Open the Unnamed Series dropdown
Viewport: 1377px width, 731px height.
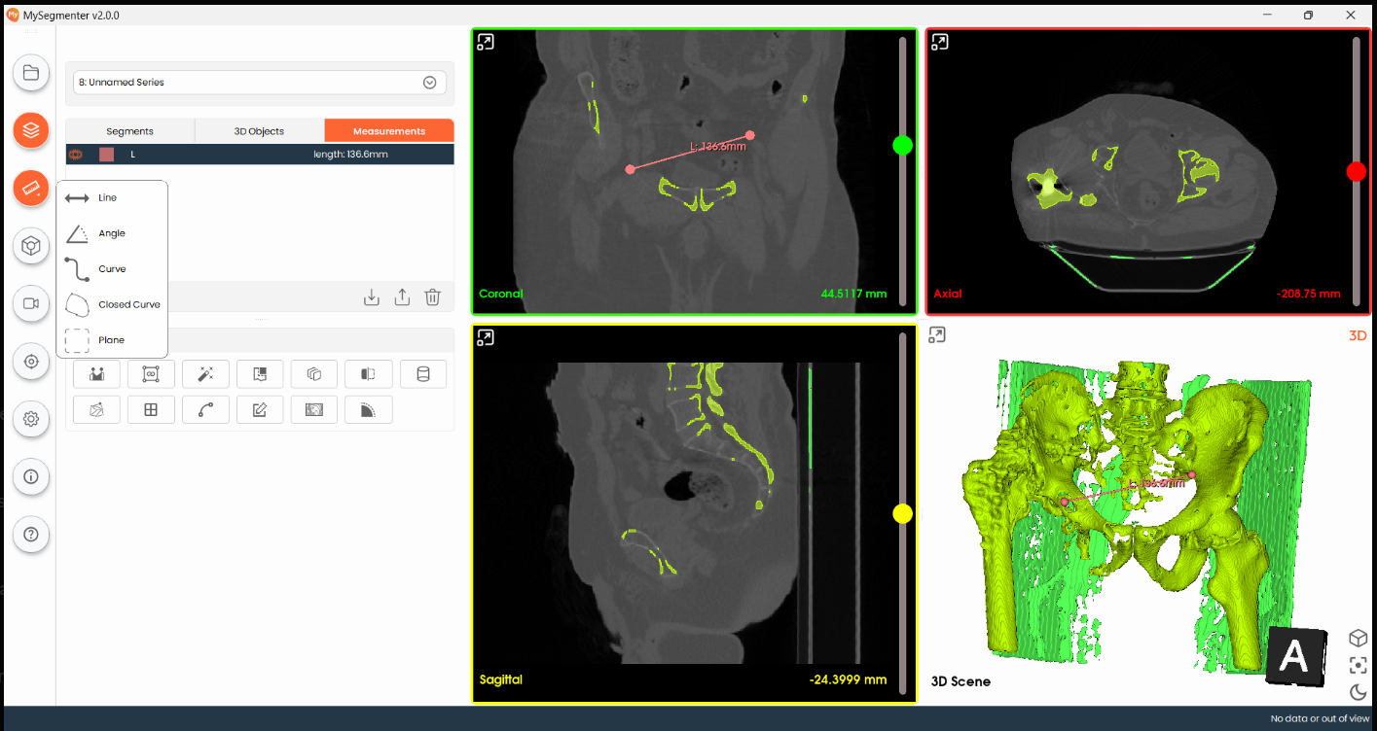[x=260, y=83]
